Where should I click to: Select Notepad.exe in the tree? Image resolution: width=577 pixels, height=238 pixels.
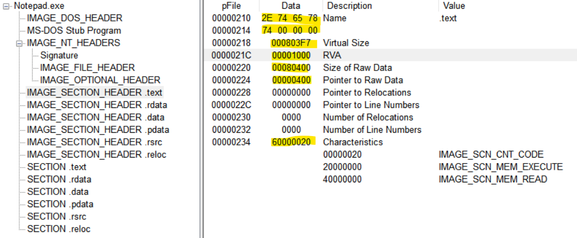pos(39,6)
